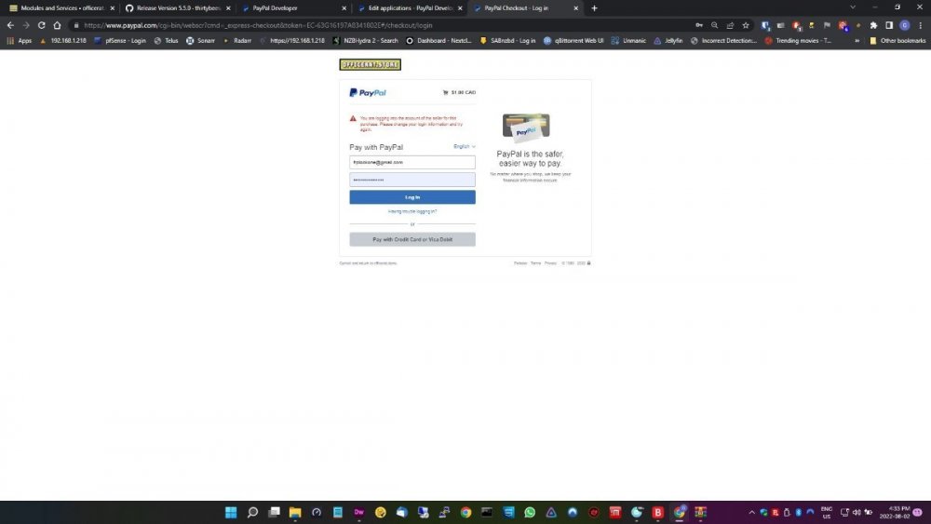Click the browser home icon
Viewport: 931px width, 524px height.
[58, 25]
